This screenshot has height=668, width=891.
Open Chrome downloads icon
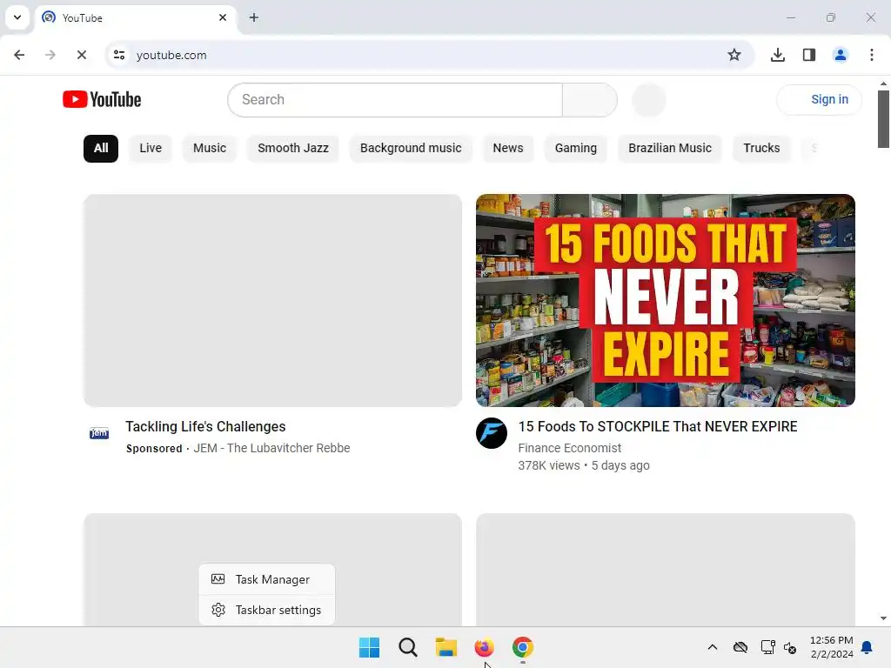pos(778,55)
